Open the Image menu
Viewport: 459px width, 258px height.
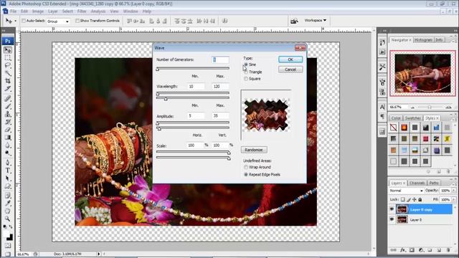tap(38, 11)
